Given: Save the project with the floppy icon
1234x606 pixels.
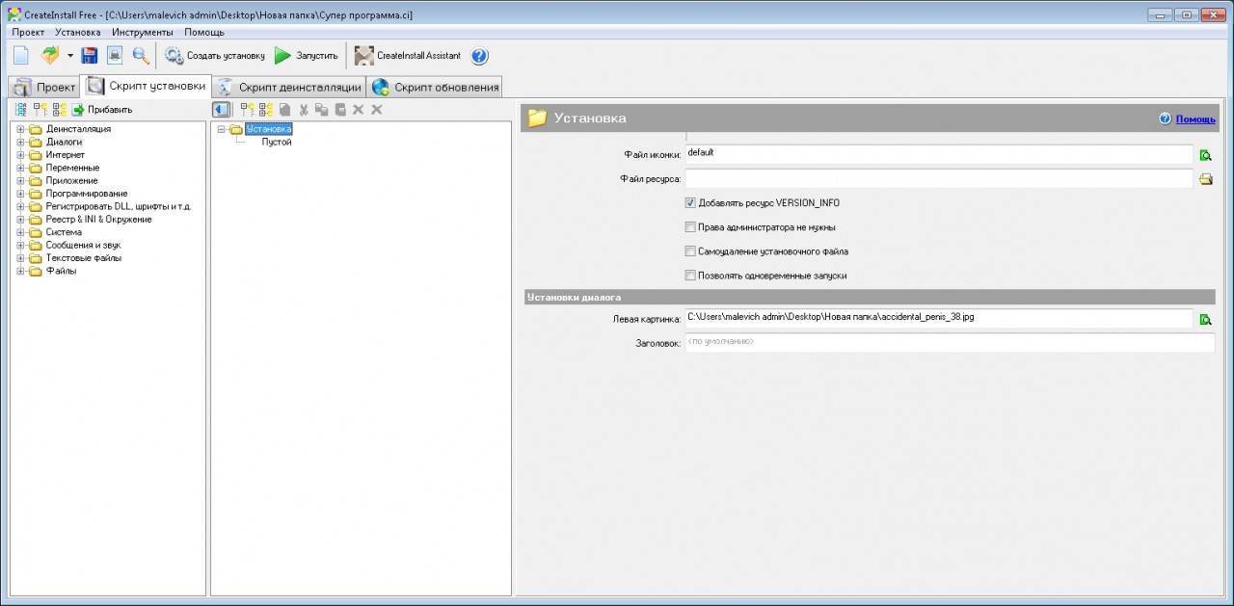Looking at the screenshot, I should [x=90, y=56].
